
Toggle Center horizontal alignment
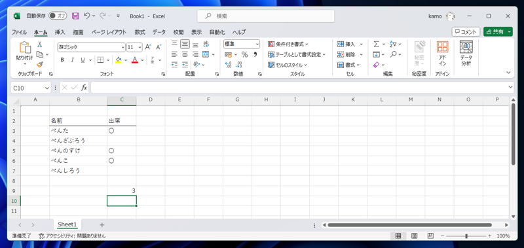coord(185,54)
